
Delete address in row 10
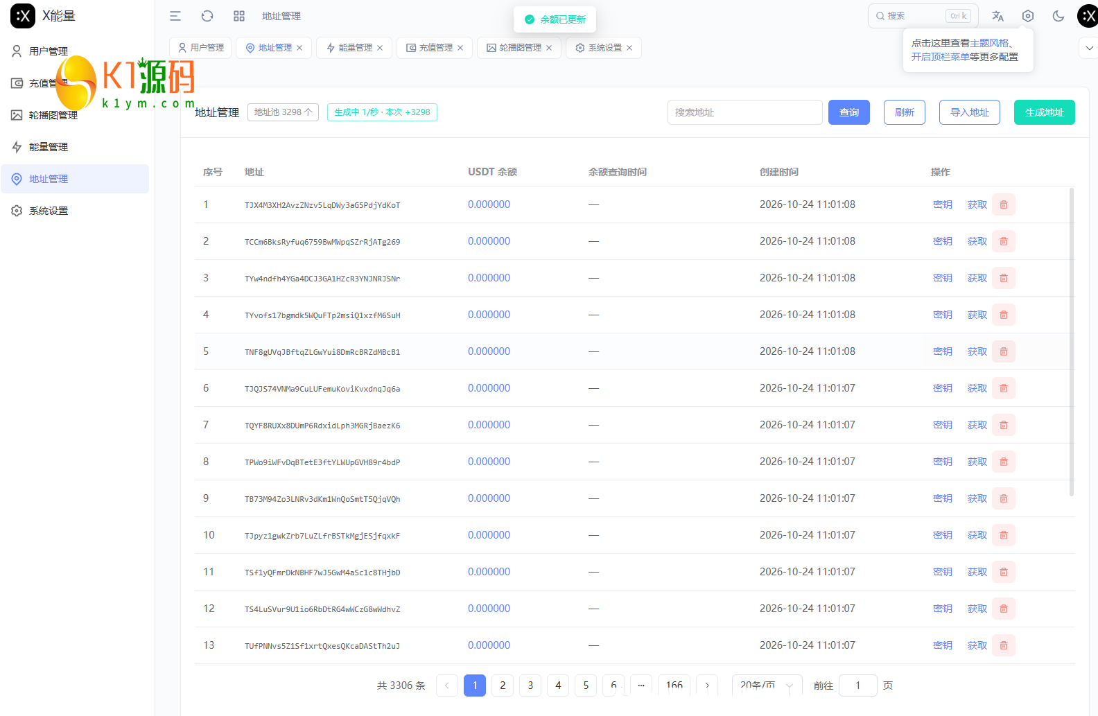pyautogui.click(x=1004, y=535)
